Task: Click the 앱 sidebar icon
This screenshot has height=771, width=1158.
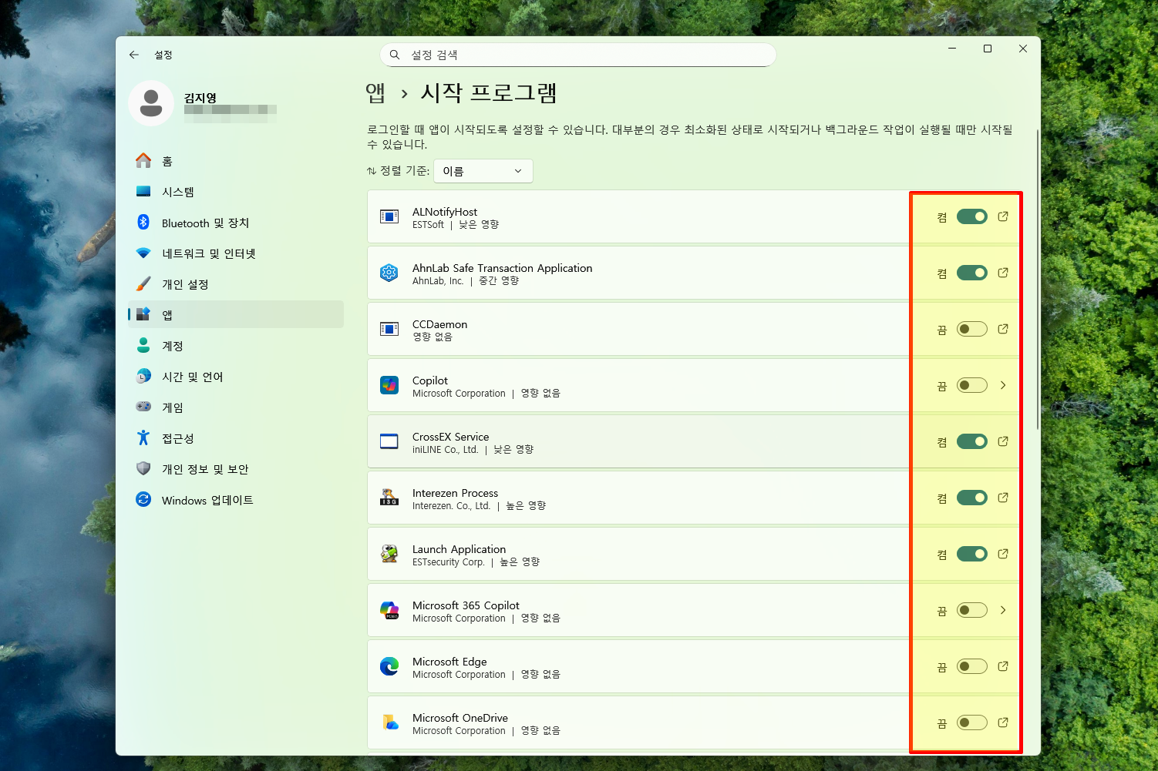Action: [143, 314]
